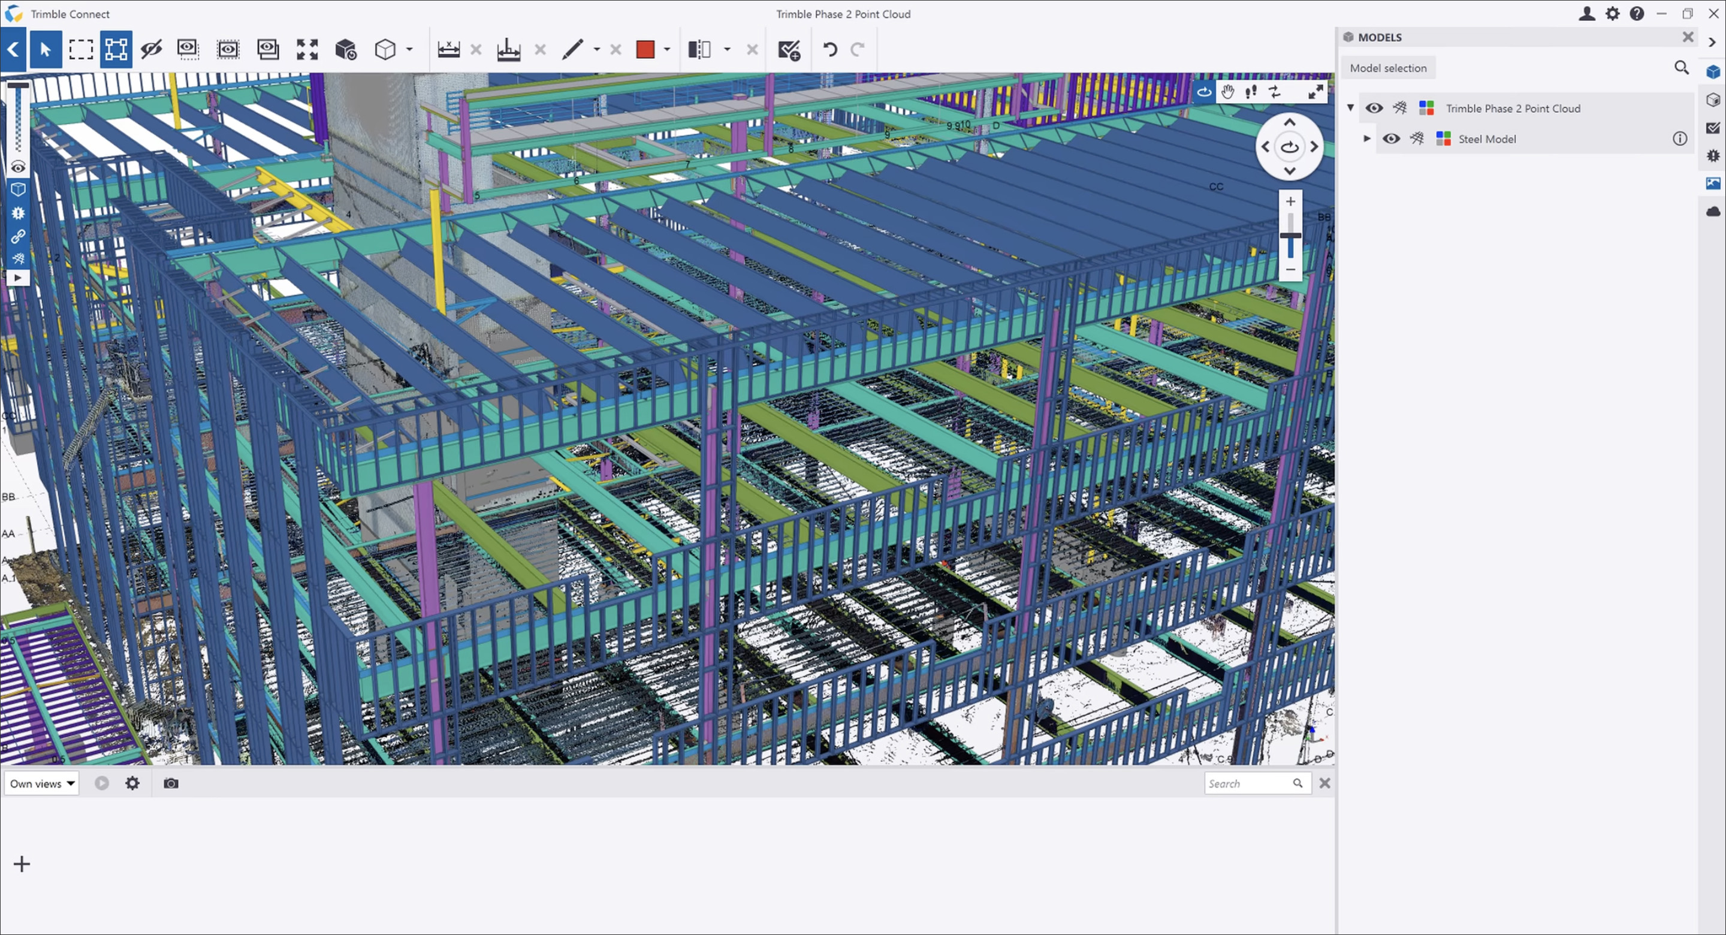The width and height of the screenshot is (1726, 935).
Task: Collapse Trimble Phase 2 Point Cloud tree
Action: click(1351, 108)
